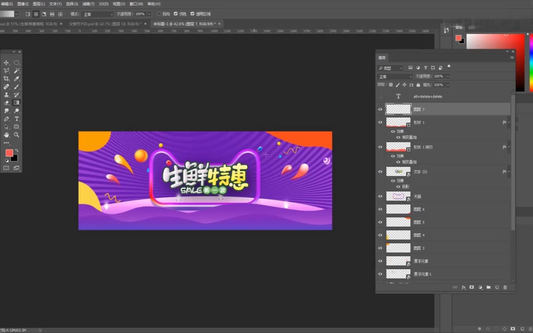Open the layer blending mode dropdown
Viewport: 533px width, 333px height.
[395, 76]
